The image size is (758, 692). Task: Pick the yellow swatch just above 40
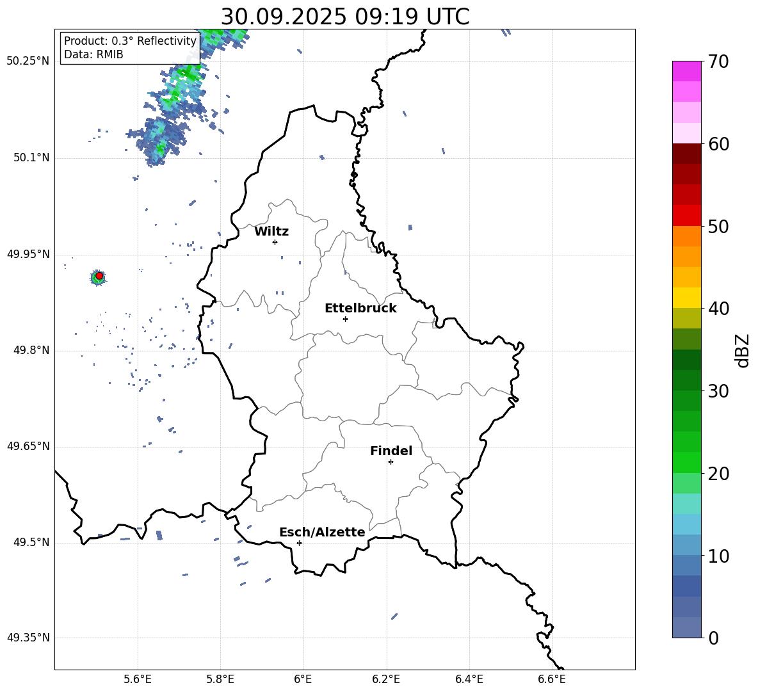coord(686,298)
